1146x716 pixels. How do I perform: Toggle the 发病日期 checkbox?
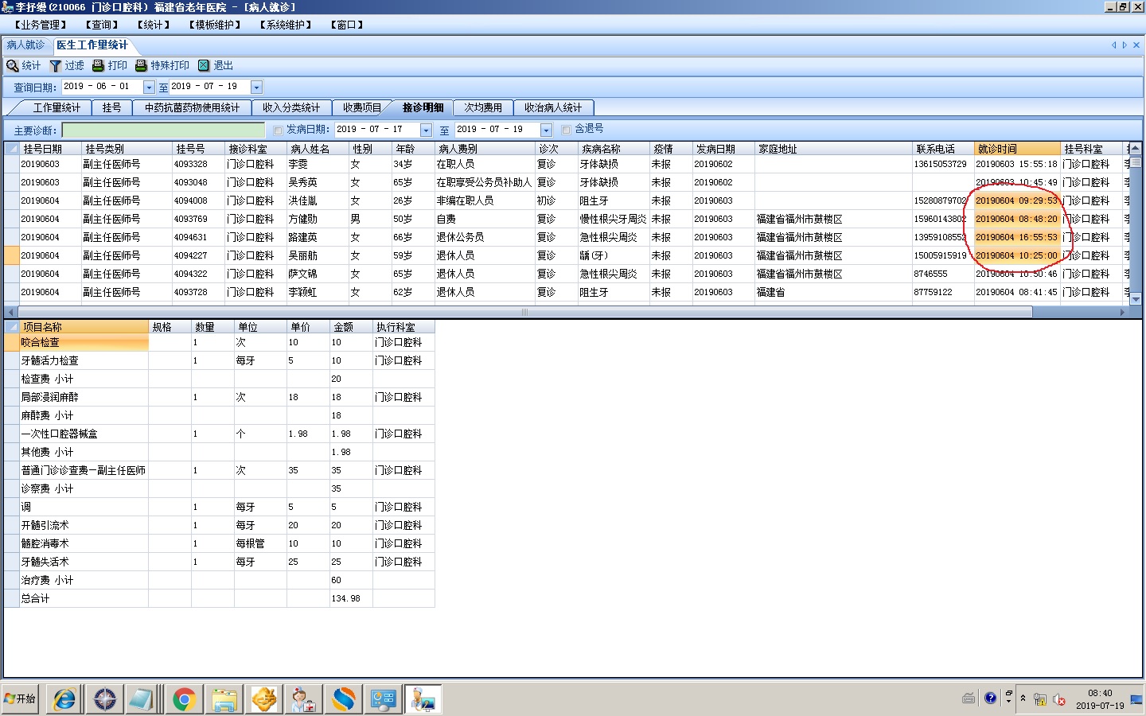278,130
